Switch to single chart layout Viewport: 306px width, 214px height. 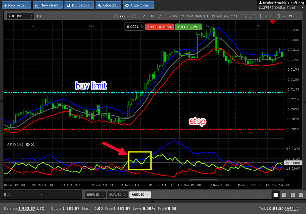[x=275, y=195]
